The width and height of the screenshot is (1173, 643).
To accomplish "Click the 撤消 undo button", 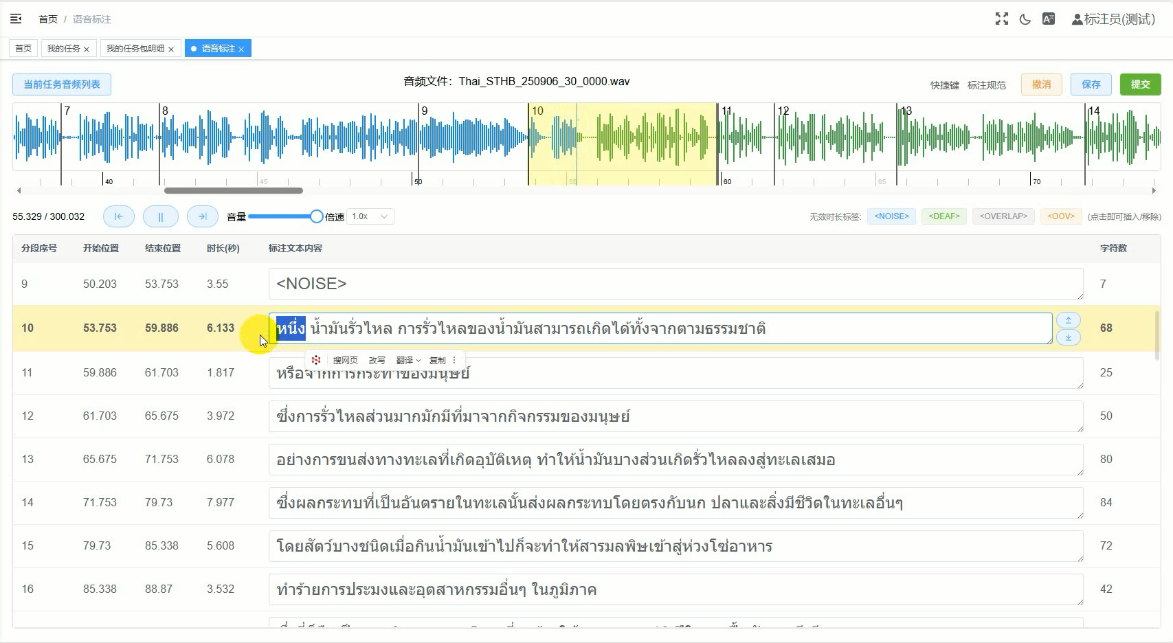I will click(1042, 84).
